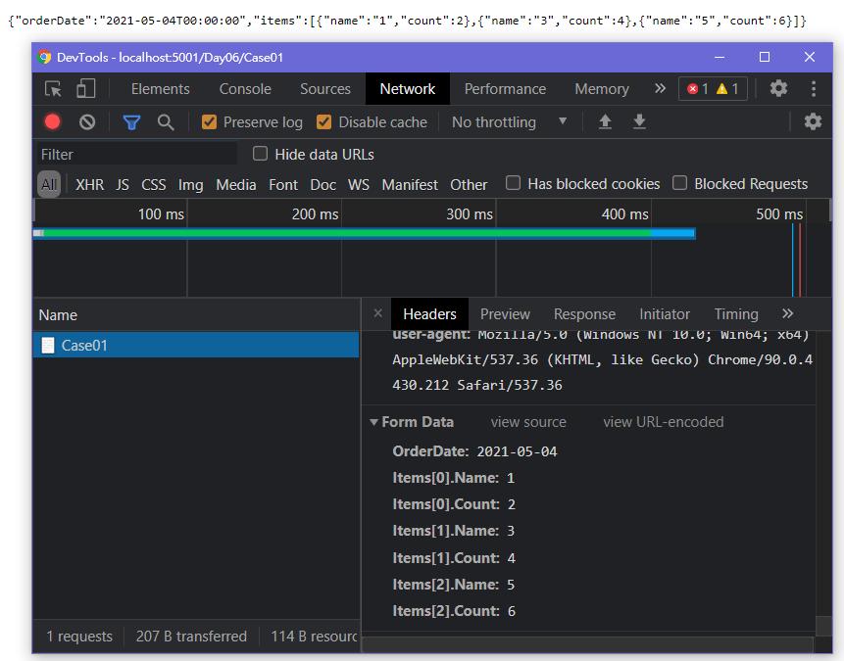Screen dimensions: 844x661
Task: Open network search magnifier
Action: tap(166, 122)
